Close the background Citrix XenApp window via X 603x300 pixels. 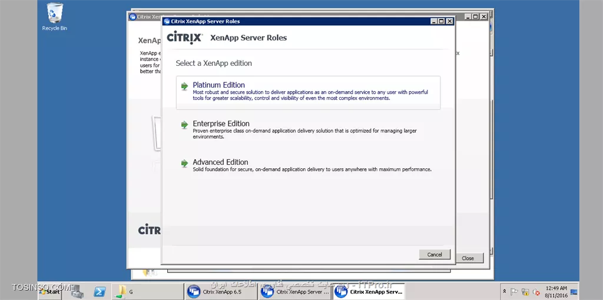483,16
